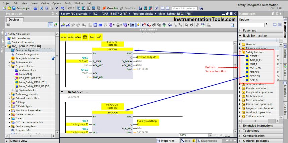The width and height of the screenshot is (288, 143).
Task: Click the Upload from device icon
Action: 89,8
